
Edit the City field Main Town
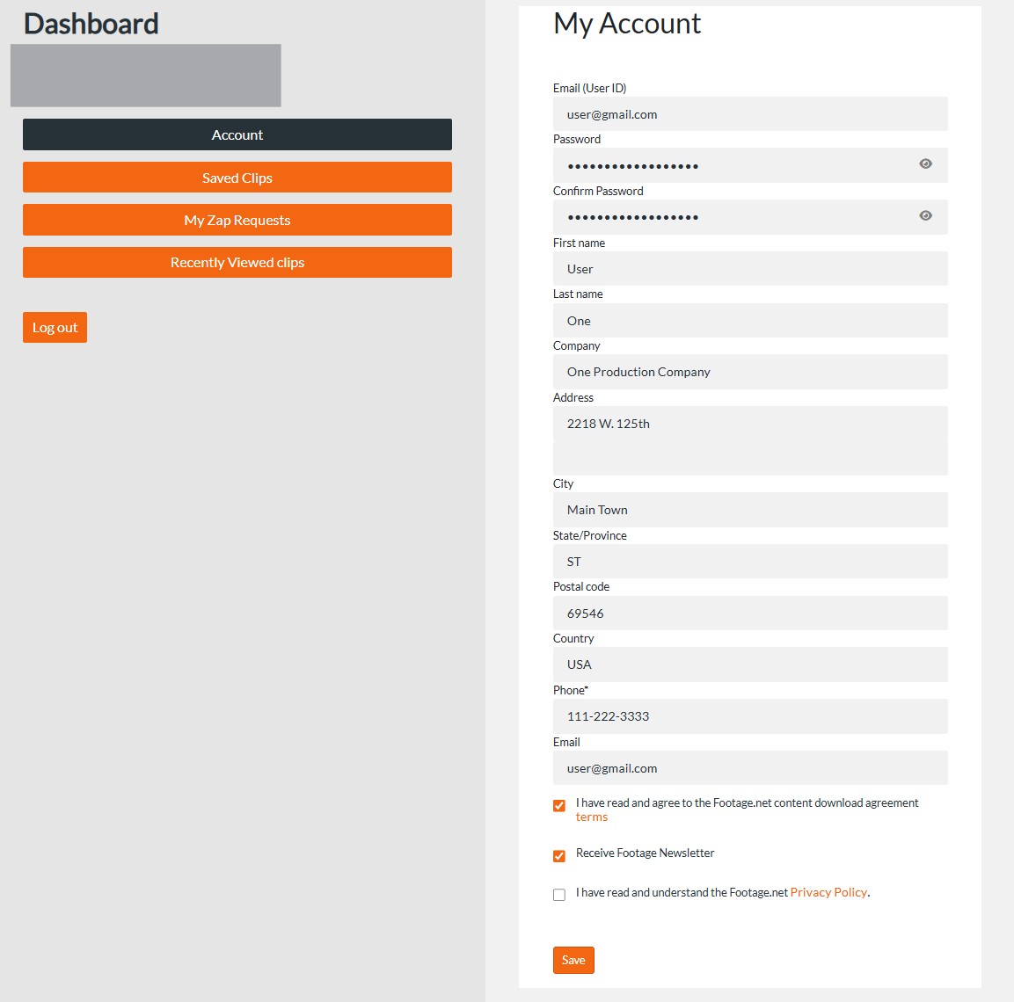click(750, 510)
